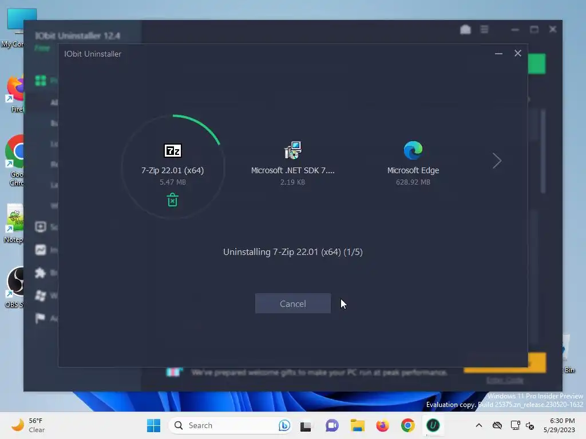Open the Windows Start menu
This screenshot has width=586, height=439.
click(153, 425)
